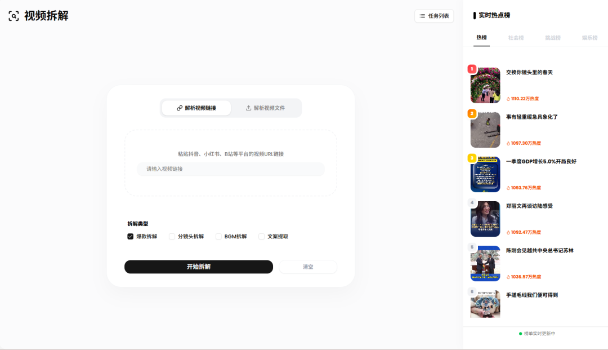
Task: Open thumbnail of 交换你镜头里的春天
Action: click(x=485, y=85)
